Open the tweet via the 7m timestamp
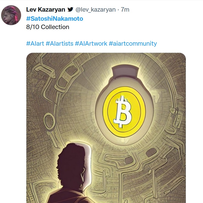 (125, 10)
